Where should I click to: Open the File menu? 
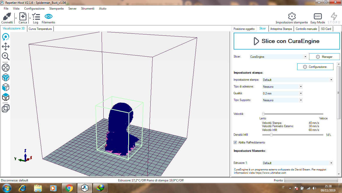click(6, 9)
